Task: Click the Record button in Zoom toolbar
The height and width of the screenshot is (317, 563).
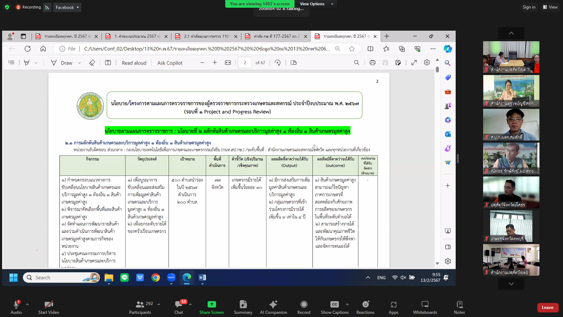Action: tap(304, 307)
